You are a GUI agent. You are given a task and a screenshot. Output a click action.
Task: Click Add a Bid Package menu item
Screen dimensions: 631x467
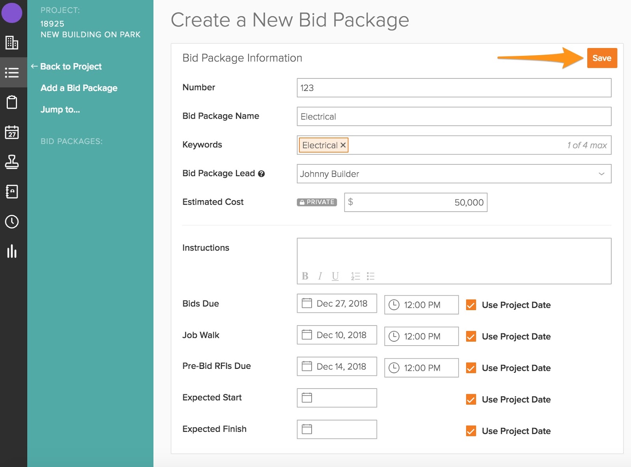pos(79,88)
